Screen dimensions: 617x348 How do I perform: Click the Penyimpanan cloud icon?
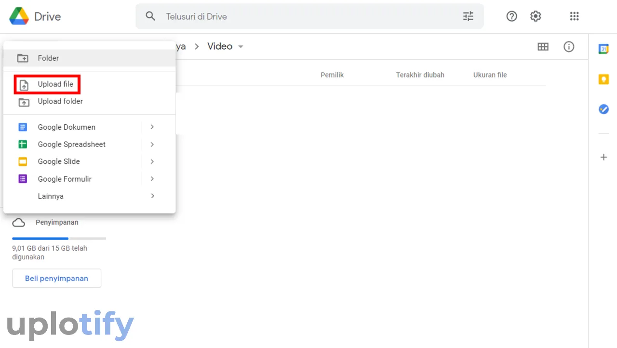[x=19, y=223]
